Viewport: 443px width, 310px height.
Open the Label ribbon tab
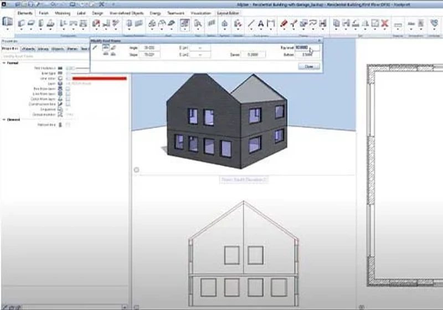(81, 13)
